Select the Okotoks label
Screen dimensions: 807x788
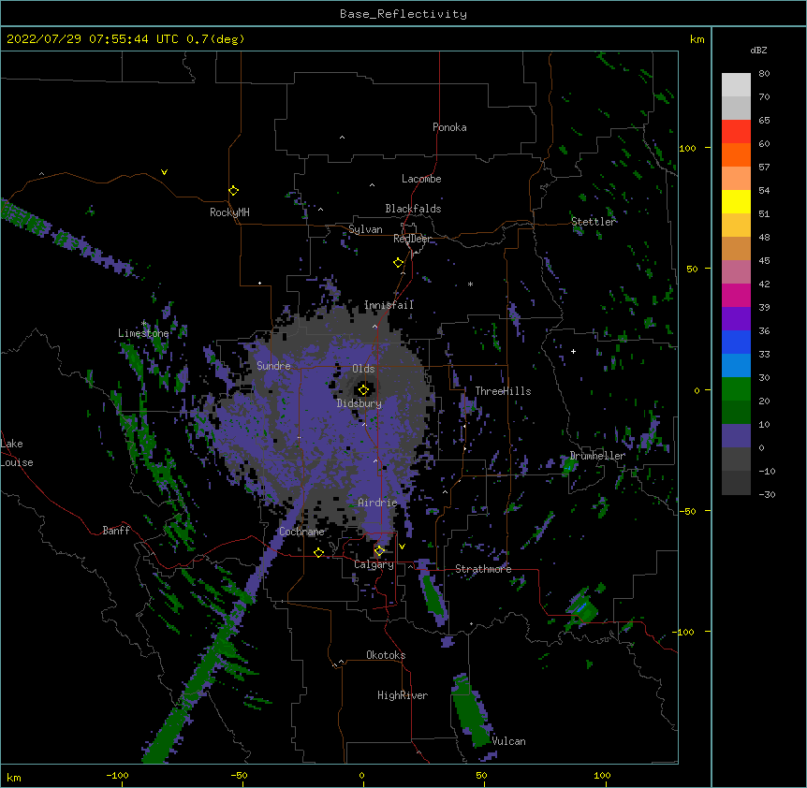pos(386,655)
